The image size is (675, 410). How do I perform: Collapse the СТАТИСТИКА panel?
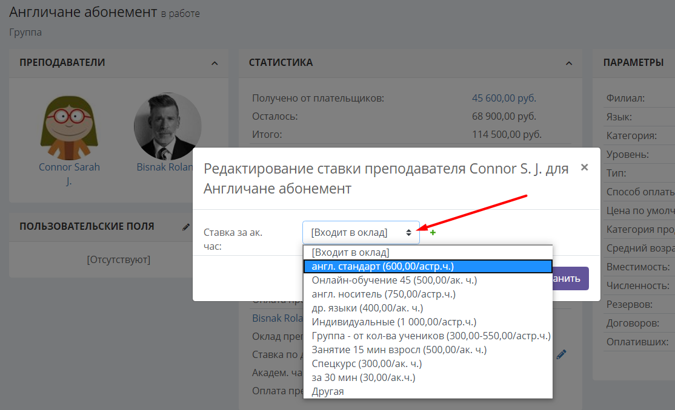pos(569,63)
